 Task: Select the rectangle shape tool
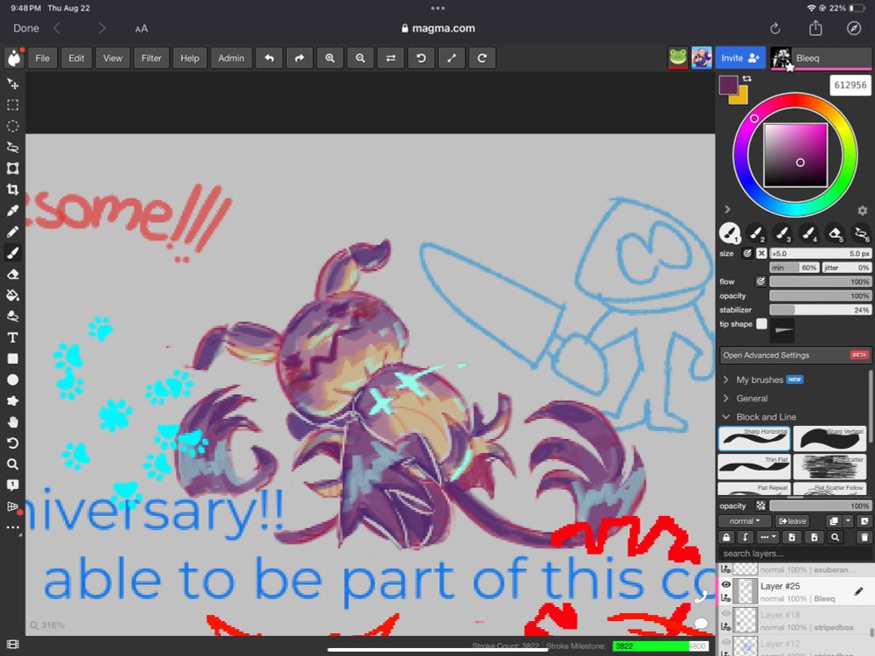12,359
